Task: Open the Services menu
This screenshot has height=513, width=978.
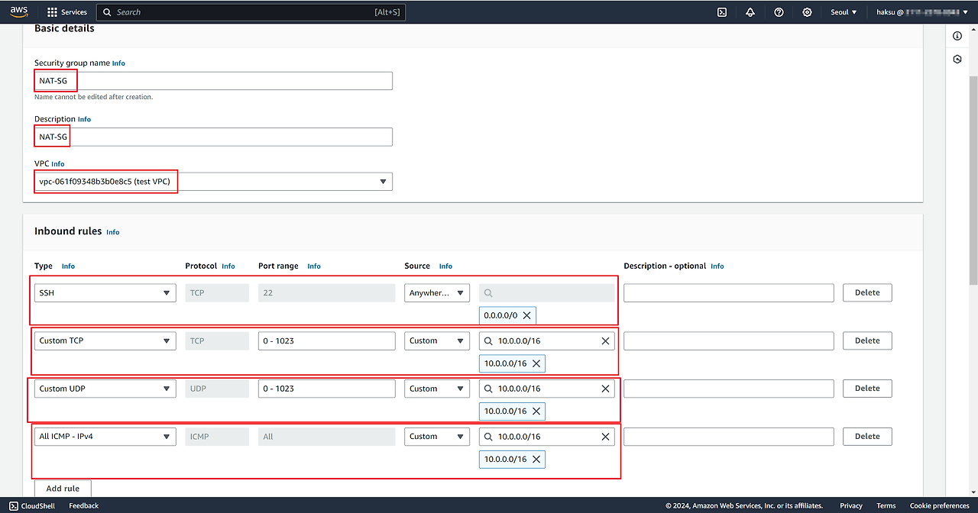Action: tap(67, 12)
